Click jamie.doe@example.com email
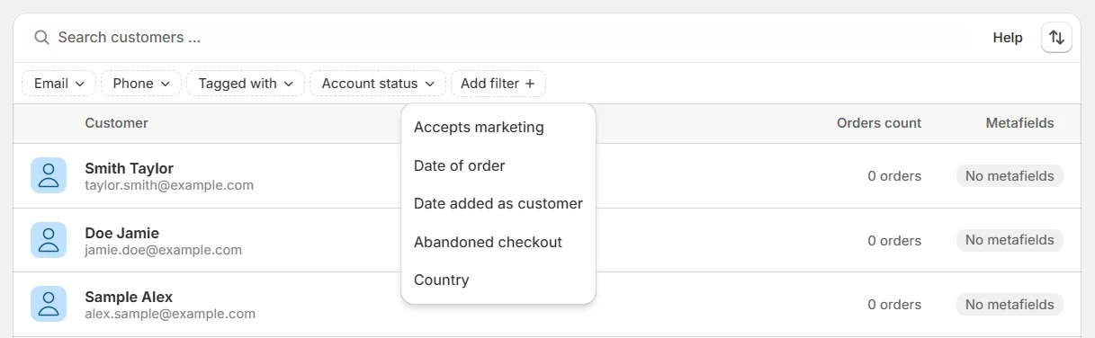Screen dimensions: 1095x338 coord(163,250)
